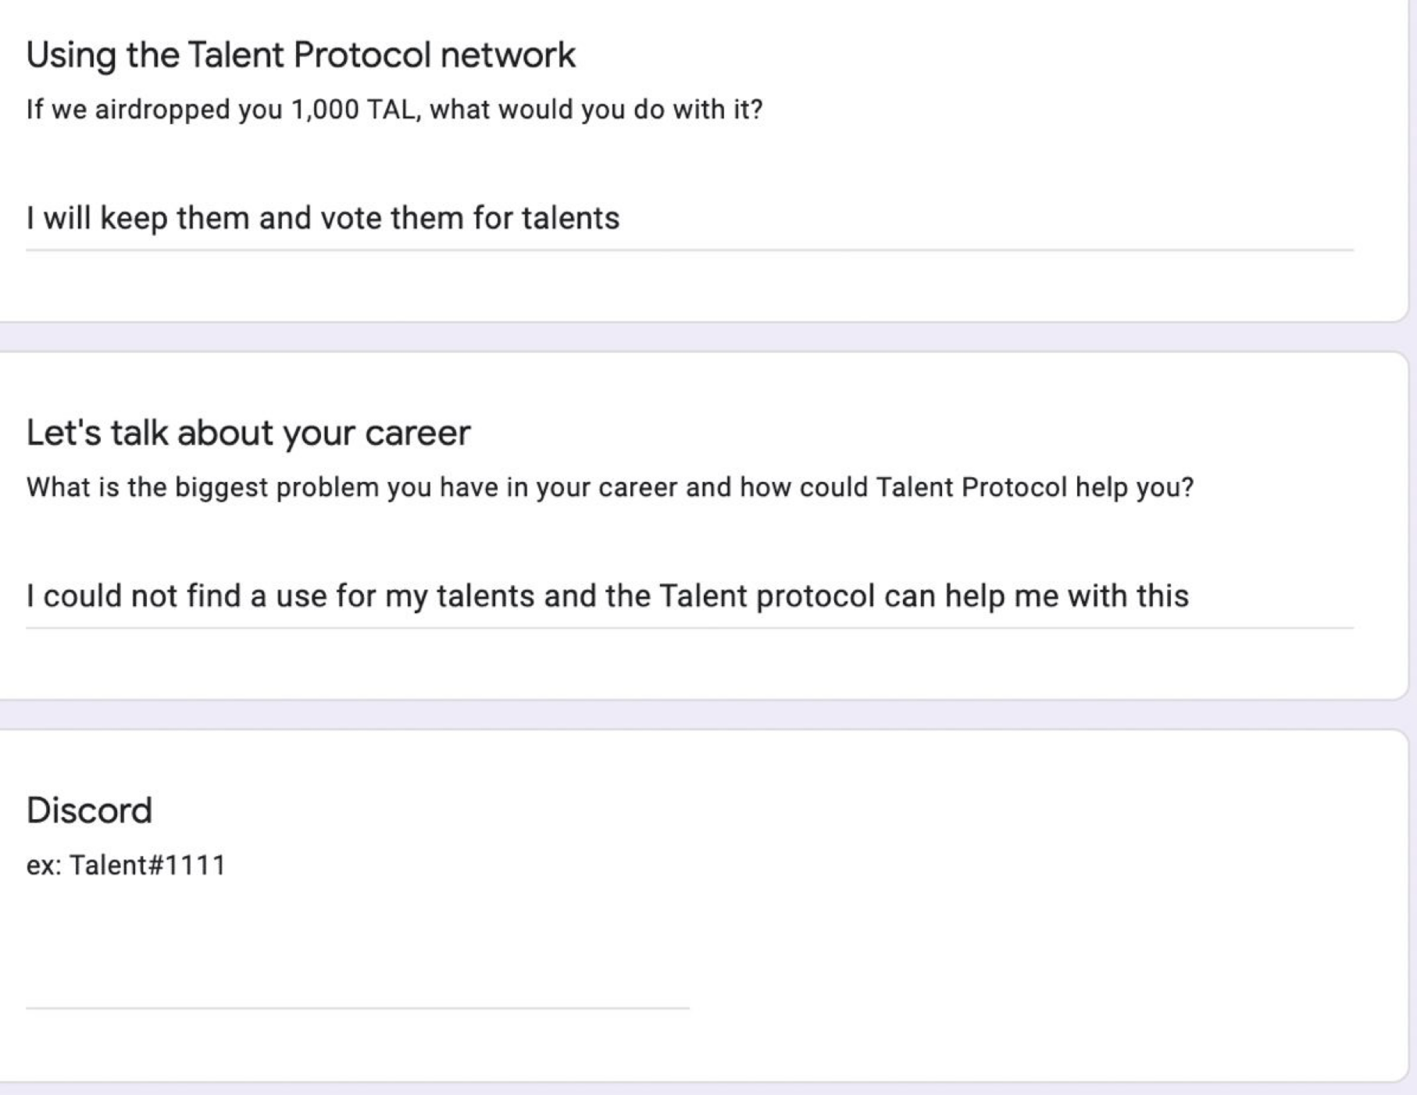Click 'Talent Protocol' in the career question text
Viewport: 1417px width, 1095px height.
[x=971, y=488]
